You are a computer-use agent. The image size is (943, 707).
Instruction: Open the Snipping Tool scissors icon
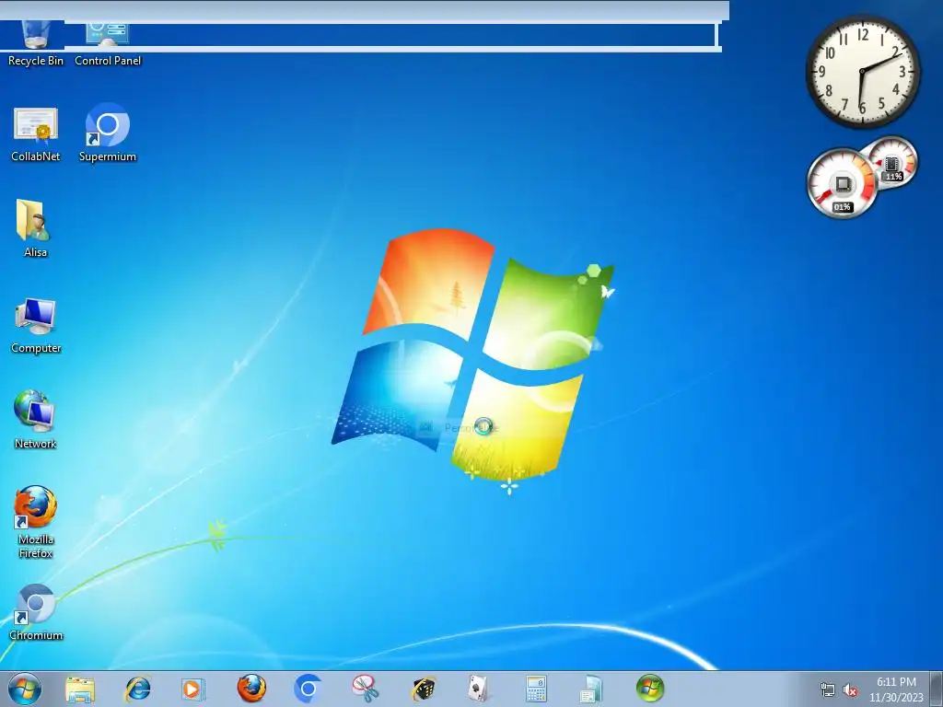click(366, 689)
